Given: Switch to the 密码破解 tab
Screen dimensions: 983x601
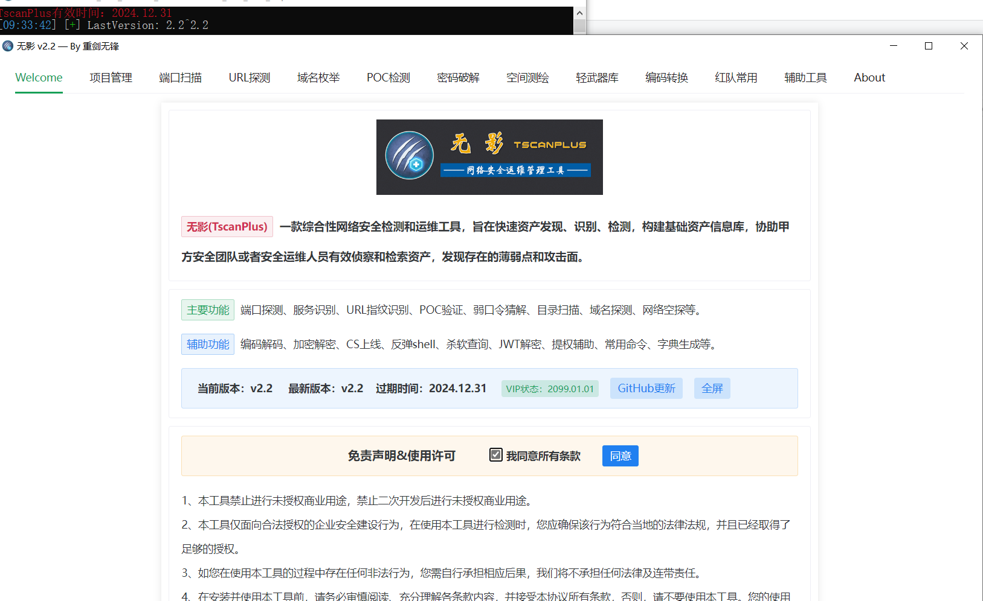Looking at the screenshot, I should (458, 78).
